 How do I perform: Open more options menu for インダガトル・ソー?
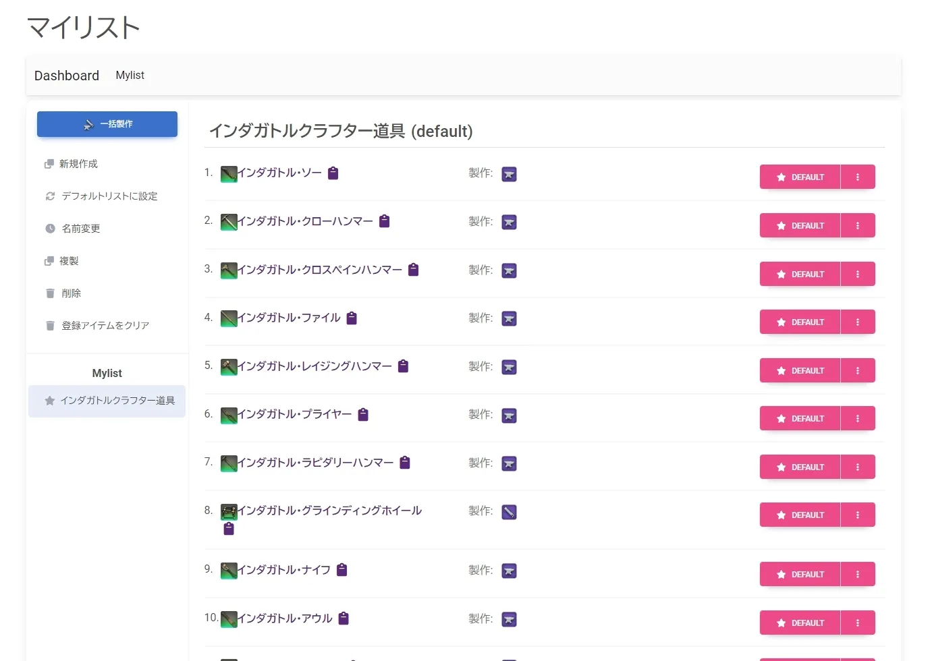[x=858, y=177]
